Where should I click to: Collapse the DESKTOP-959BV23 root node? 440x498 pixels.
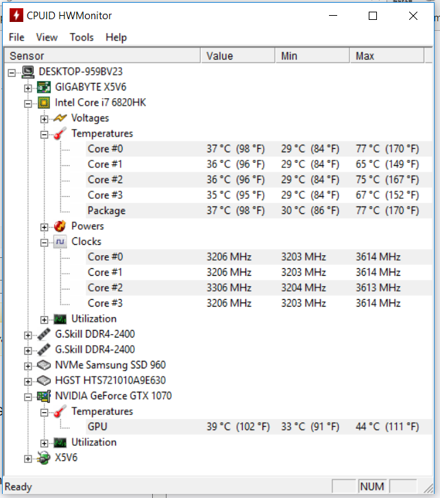pyautogui.click(x=12, y=73)
